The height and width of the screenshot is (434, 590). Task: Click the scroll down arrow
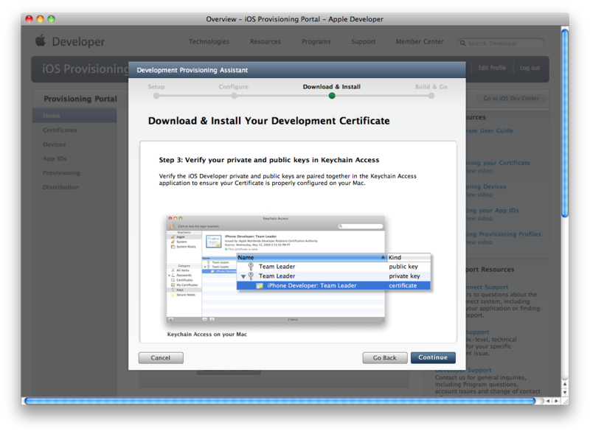pyautogui.click(x=565, y=393)
